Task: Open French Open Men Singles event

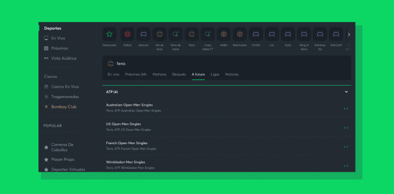Action: coord(127,143)
